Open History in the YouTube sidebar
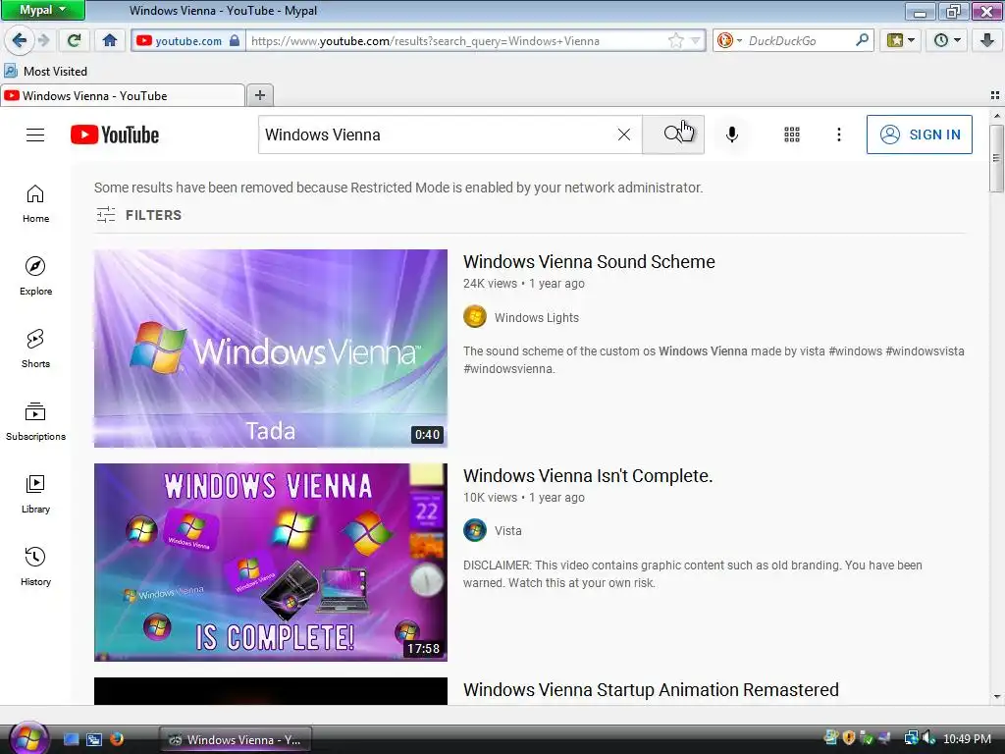Screen dimensions: 1005x754 [35, 566]
